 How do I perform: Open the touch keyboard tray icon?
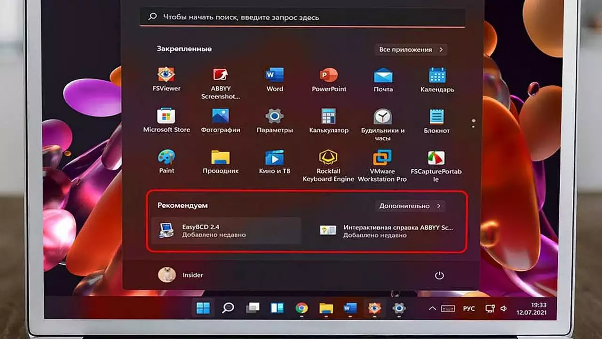[x=448, y=309]
